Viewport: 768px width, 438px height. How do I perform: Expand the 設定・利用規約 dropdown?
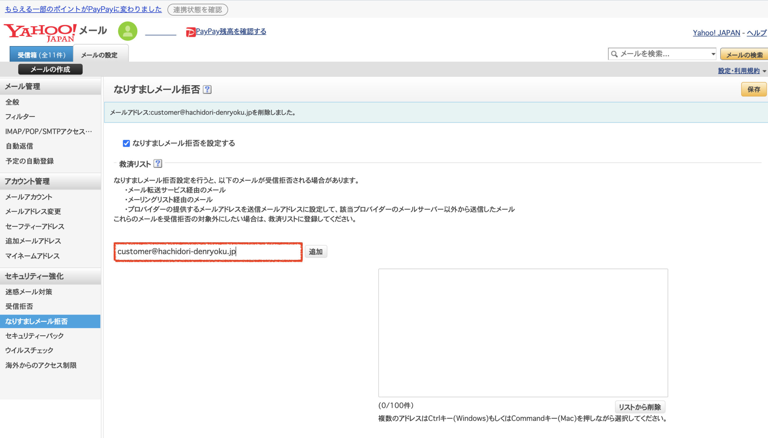[742, 71]
